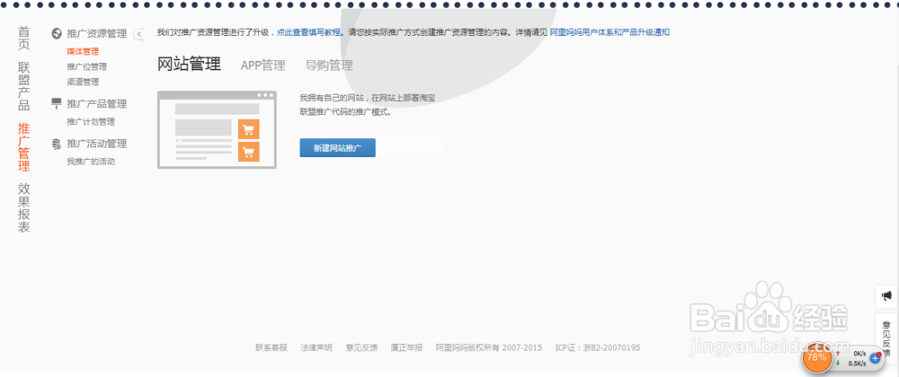
Task: Select 渠道管理 in the sidebar
Action: pyautogui.click(x=83, y=82)
